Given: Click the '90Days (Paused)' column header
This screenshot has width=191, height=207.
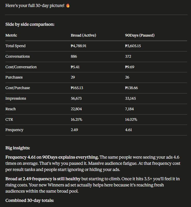Looking at the screenshot, I should coord(140,35).
